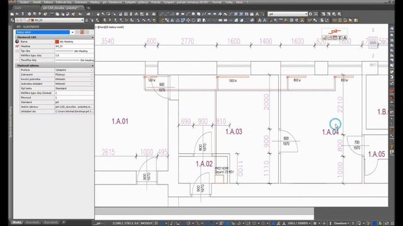Click the red X icon in properties panel
Viewport: 403px width, 226px height.
[x=82, y=32]
